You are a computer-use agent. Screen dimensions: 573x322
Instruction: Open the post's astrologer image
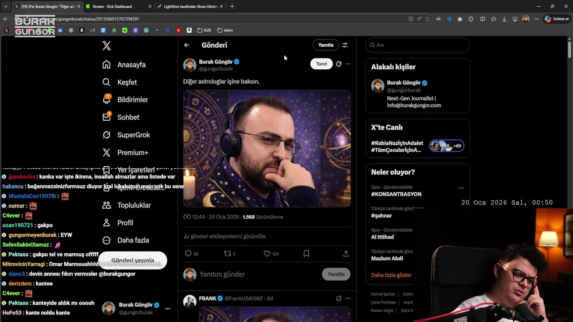coord(267,148)
